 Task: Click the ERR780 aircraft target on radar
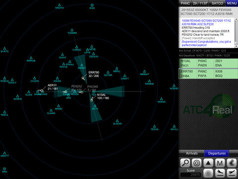(83, 78)
